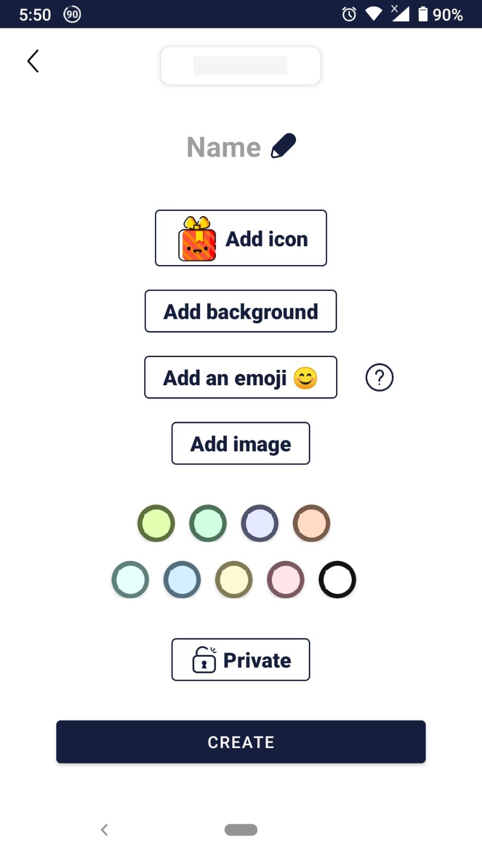Select the lime green color swatch
The width and height of the screenshot is (482, 858).
pos(156,523)
